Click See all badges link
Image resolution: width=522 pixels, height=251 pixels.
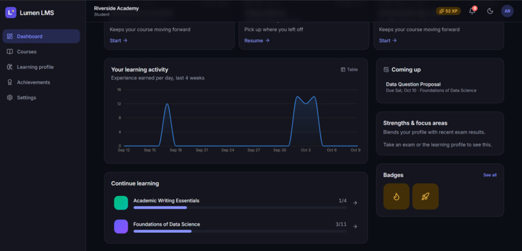pyautogui.click(x=490, y=175)
